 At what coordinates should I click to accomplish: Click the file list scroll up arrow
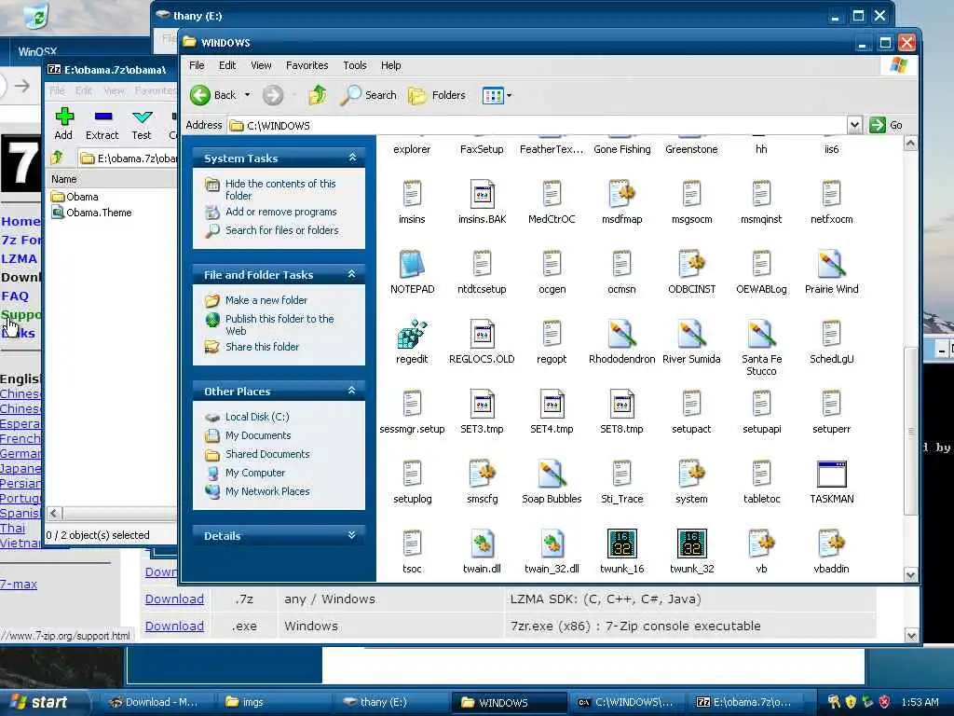(910, 144)
